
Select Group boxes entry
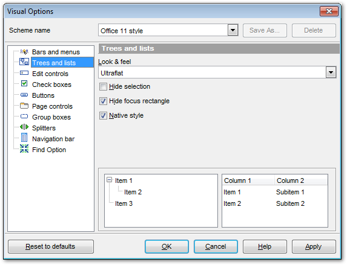tap(51, 117)
